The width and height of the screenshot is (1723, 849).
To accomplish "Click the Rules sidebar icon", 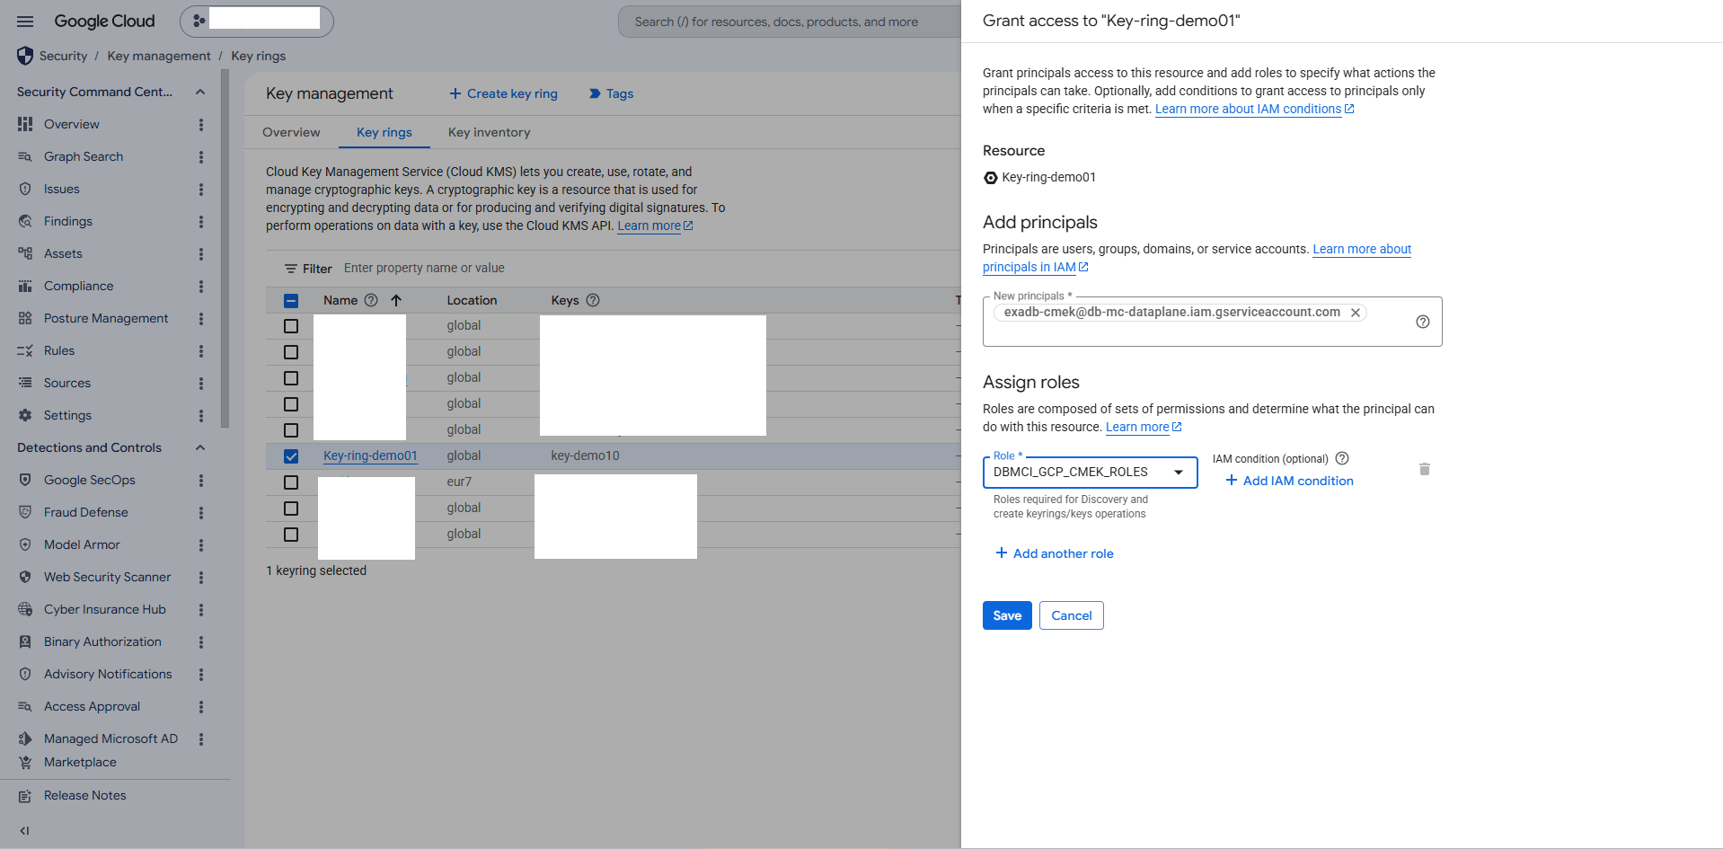I will tap(25, 350).
